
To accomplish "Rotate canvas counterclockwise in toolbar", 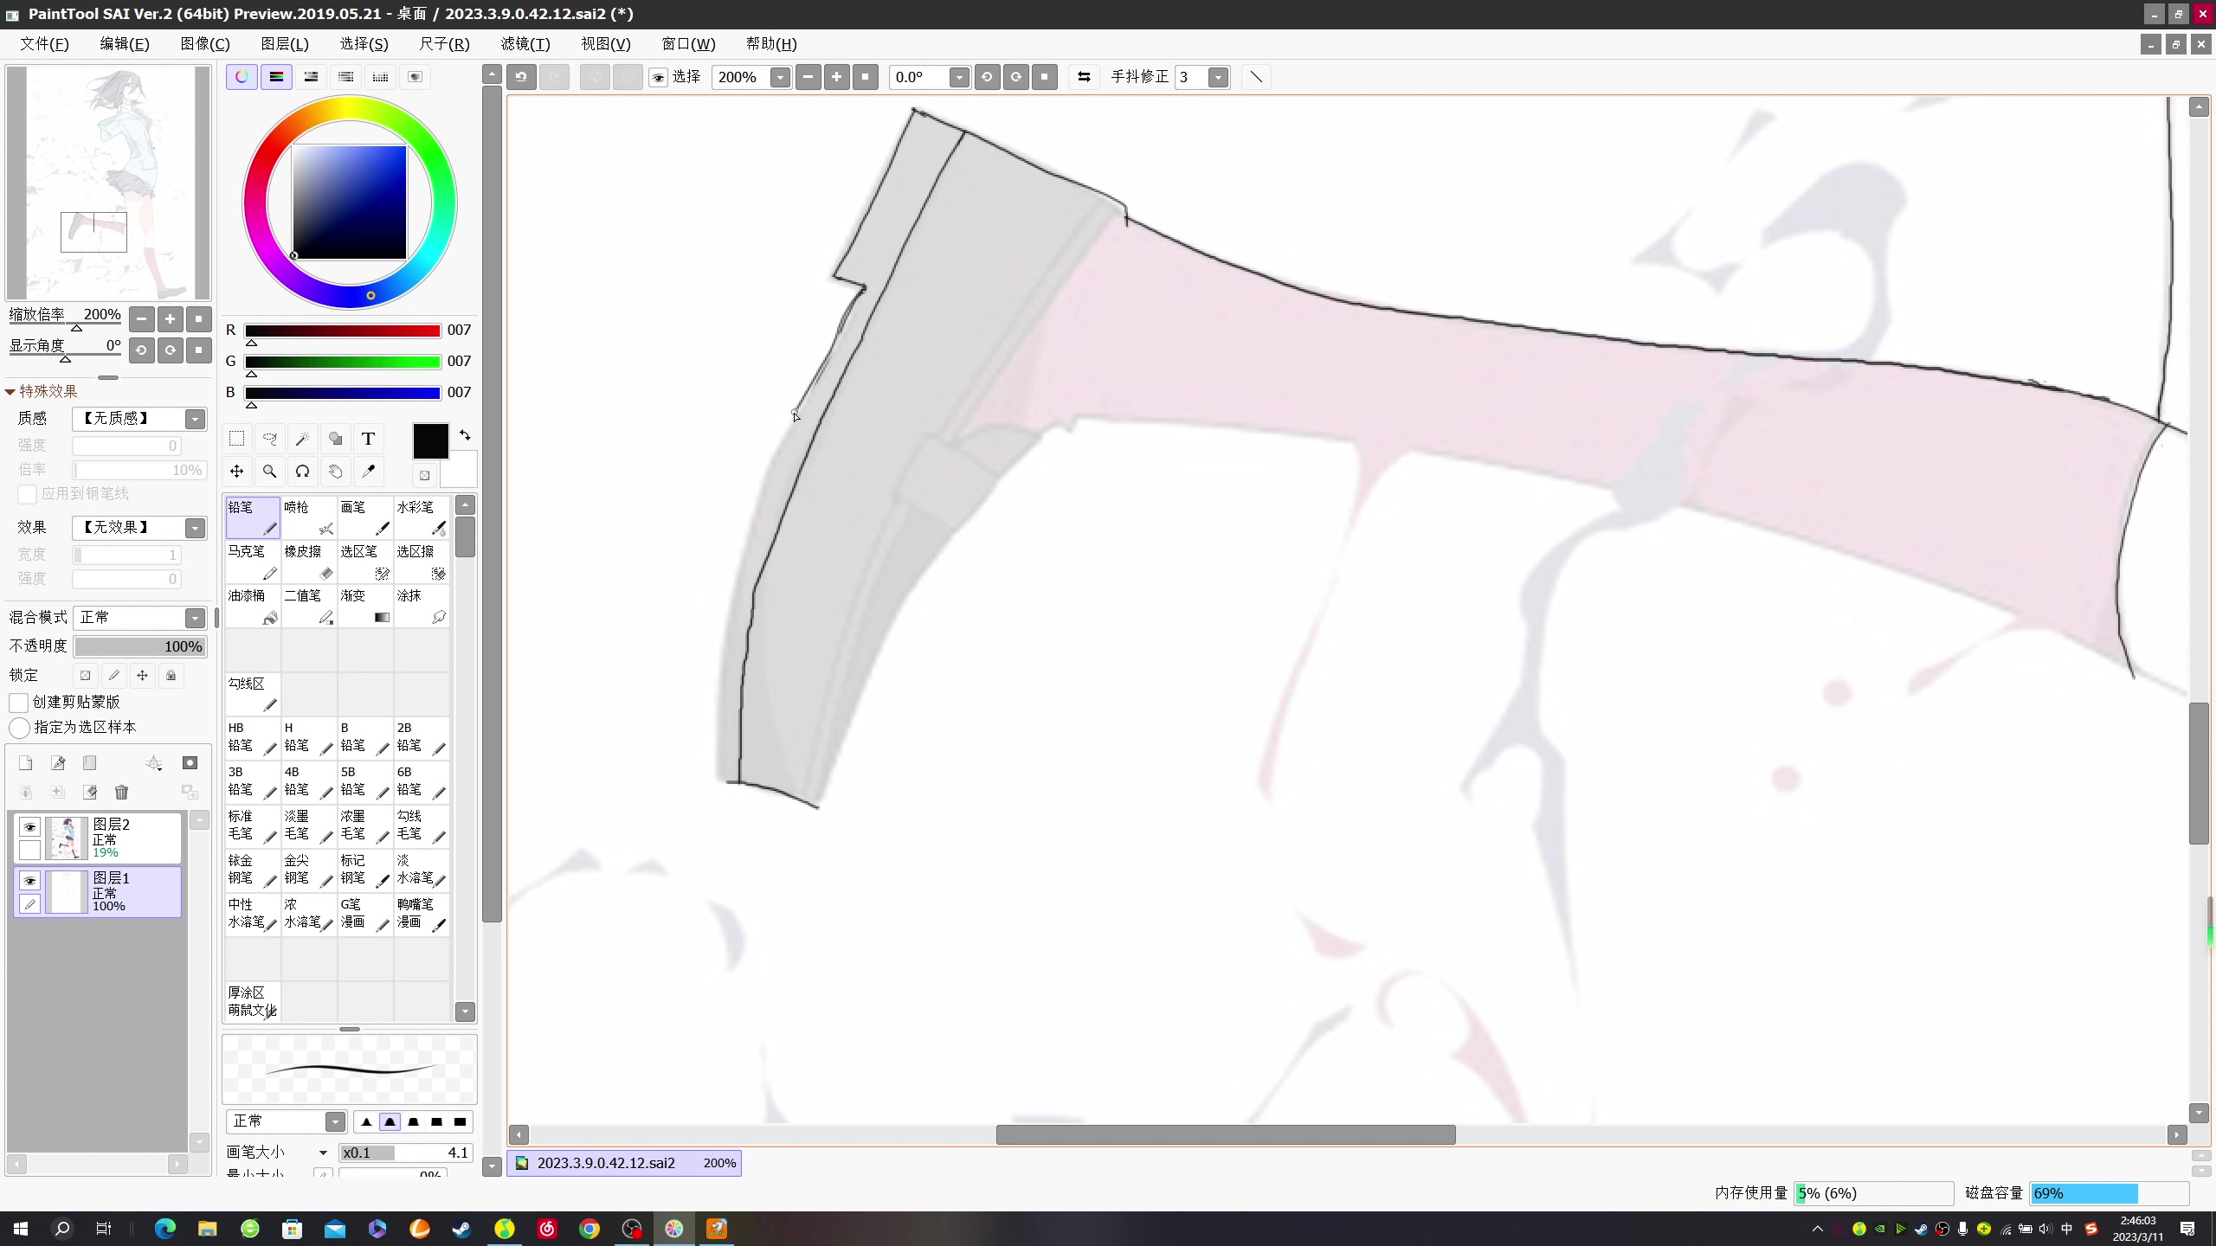I will 987,77.
